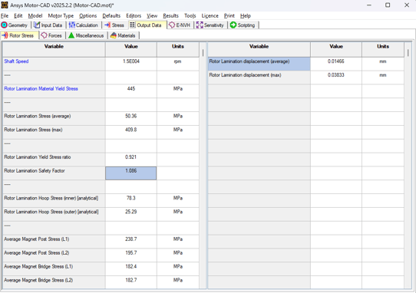
Task: Click the Miscellaneous green triangle icon
Action: [71, 35]
